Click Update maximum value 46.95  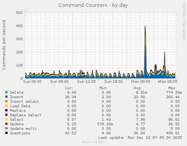(x=174, y=124)
